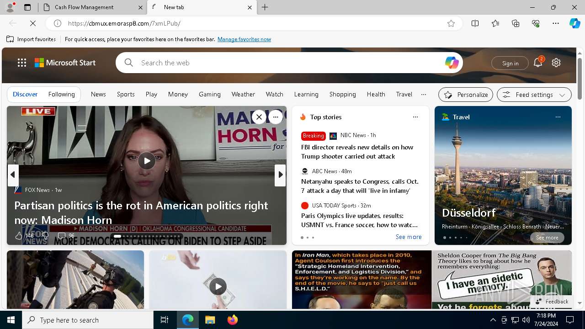
Task: Show hidden system tray icons
Action: click(493, 320)
